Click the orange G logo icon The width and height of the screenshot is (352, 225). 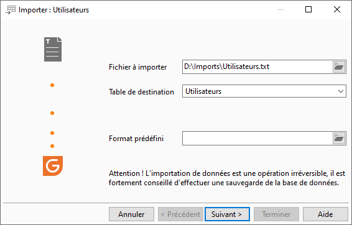coord(53,166)
